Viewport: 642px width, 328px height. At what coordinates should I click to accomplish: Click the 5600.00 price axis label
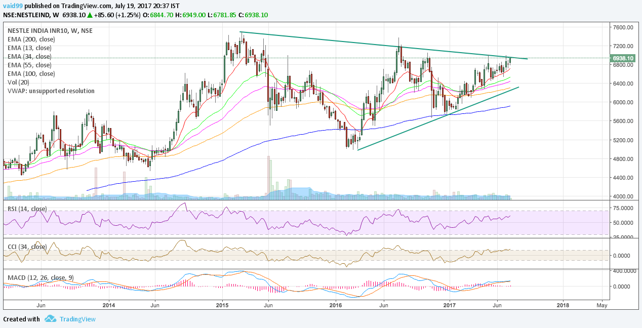pos(624,121)
